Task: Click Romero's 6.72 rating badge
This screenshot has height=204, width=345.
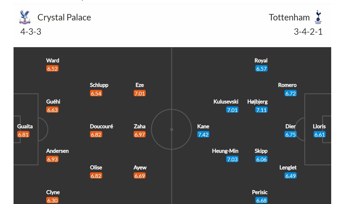Action: (291, 93)
